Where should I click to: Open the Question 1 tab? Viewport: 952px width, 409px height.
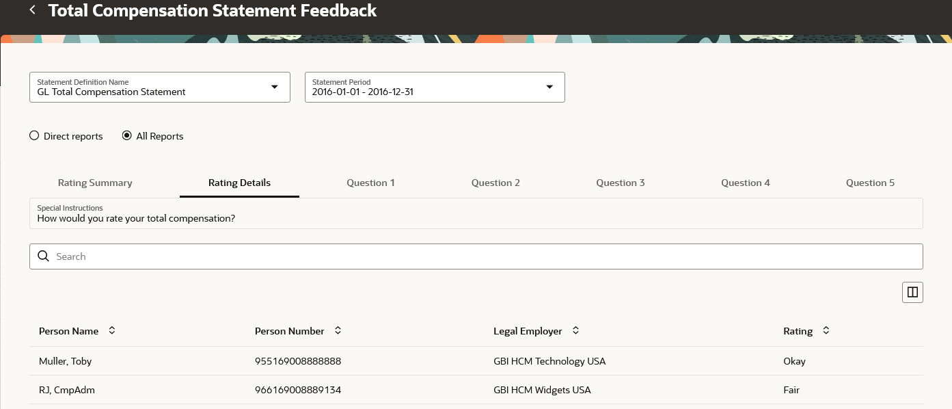(x=370, y=183)
